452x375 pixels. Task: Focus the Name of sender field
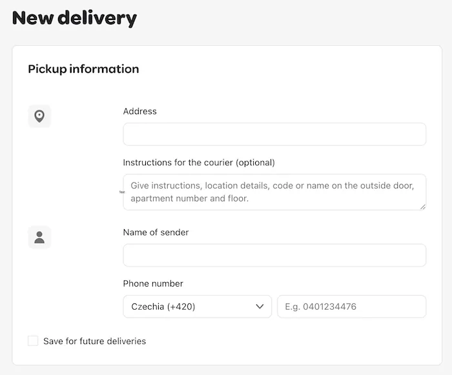(274, 255)
